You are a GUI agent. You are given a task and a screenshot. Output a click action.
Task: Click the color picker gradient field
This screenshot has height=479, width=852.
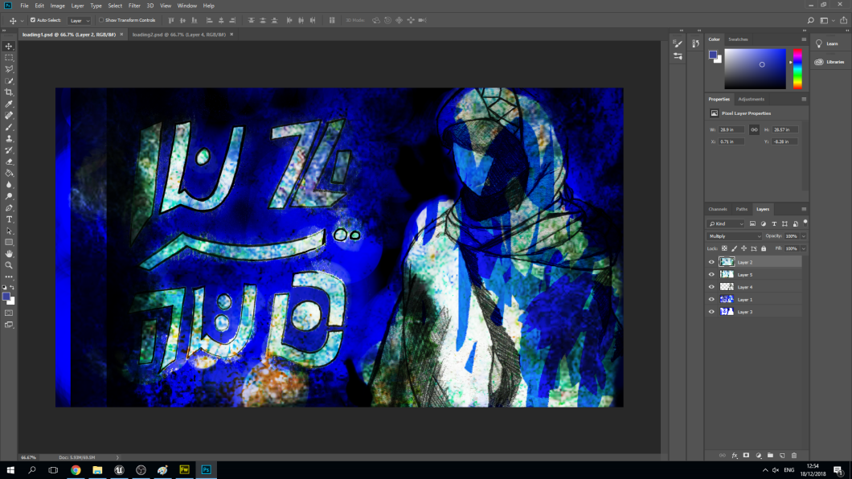click(755, 69)
